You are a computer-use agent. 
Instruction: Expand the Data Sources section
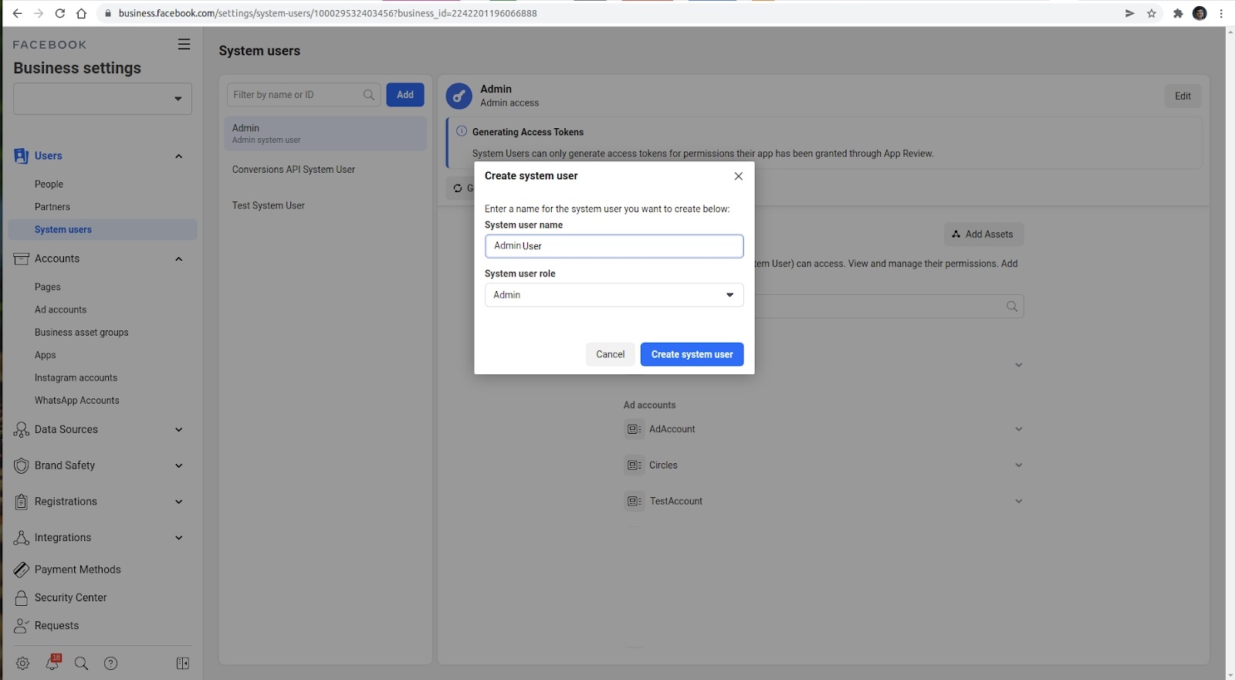click(x=178, y=430)
